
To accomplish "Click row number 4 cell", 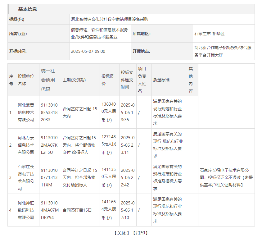I will [12, 210].
